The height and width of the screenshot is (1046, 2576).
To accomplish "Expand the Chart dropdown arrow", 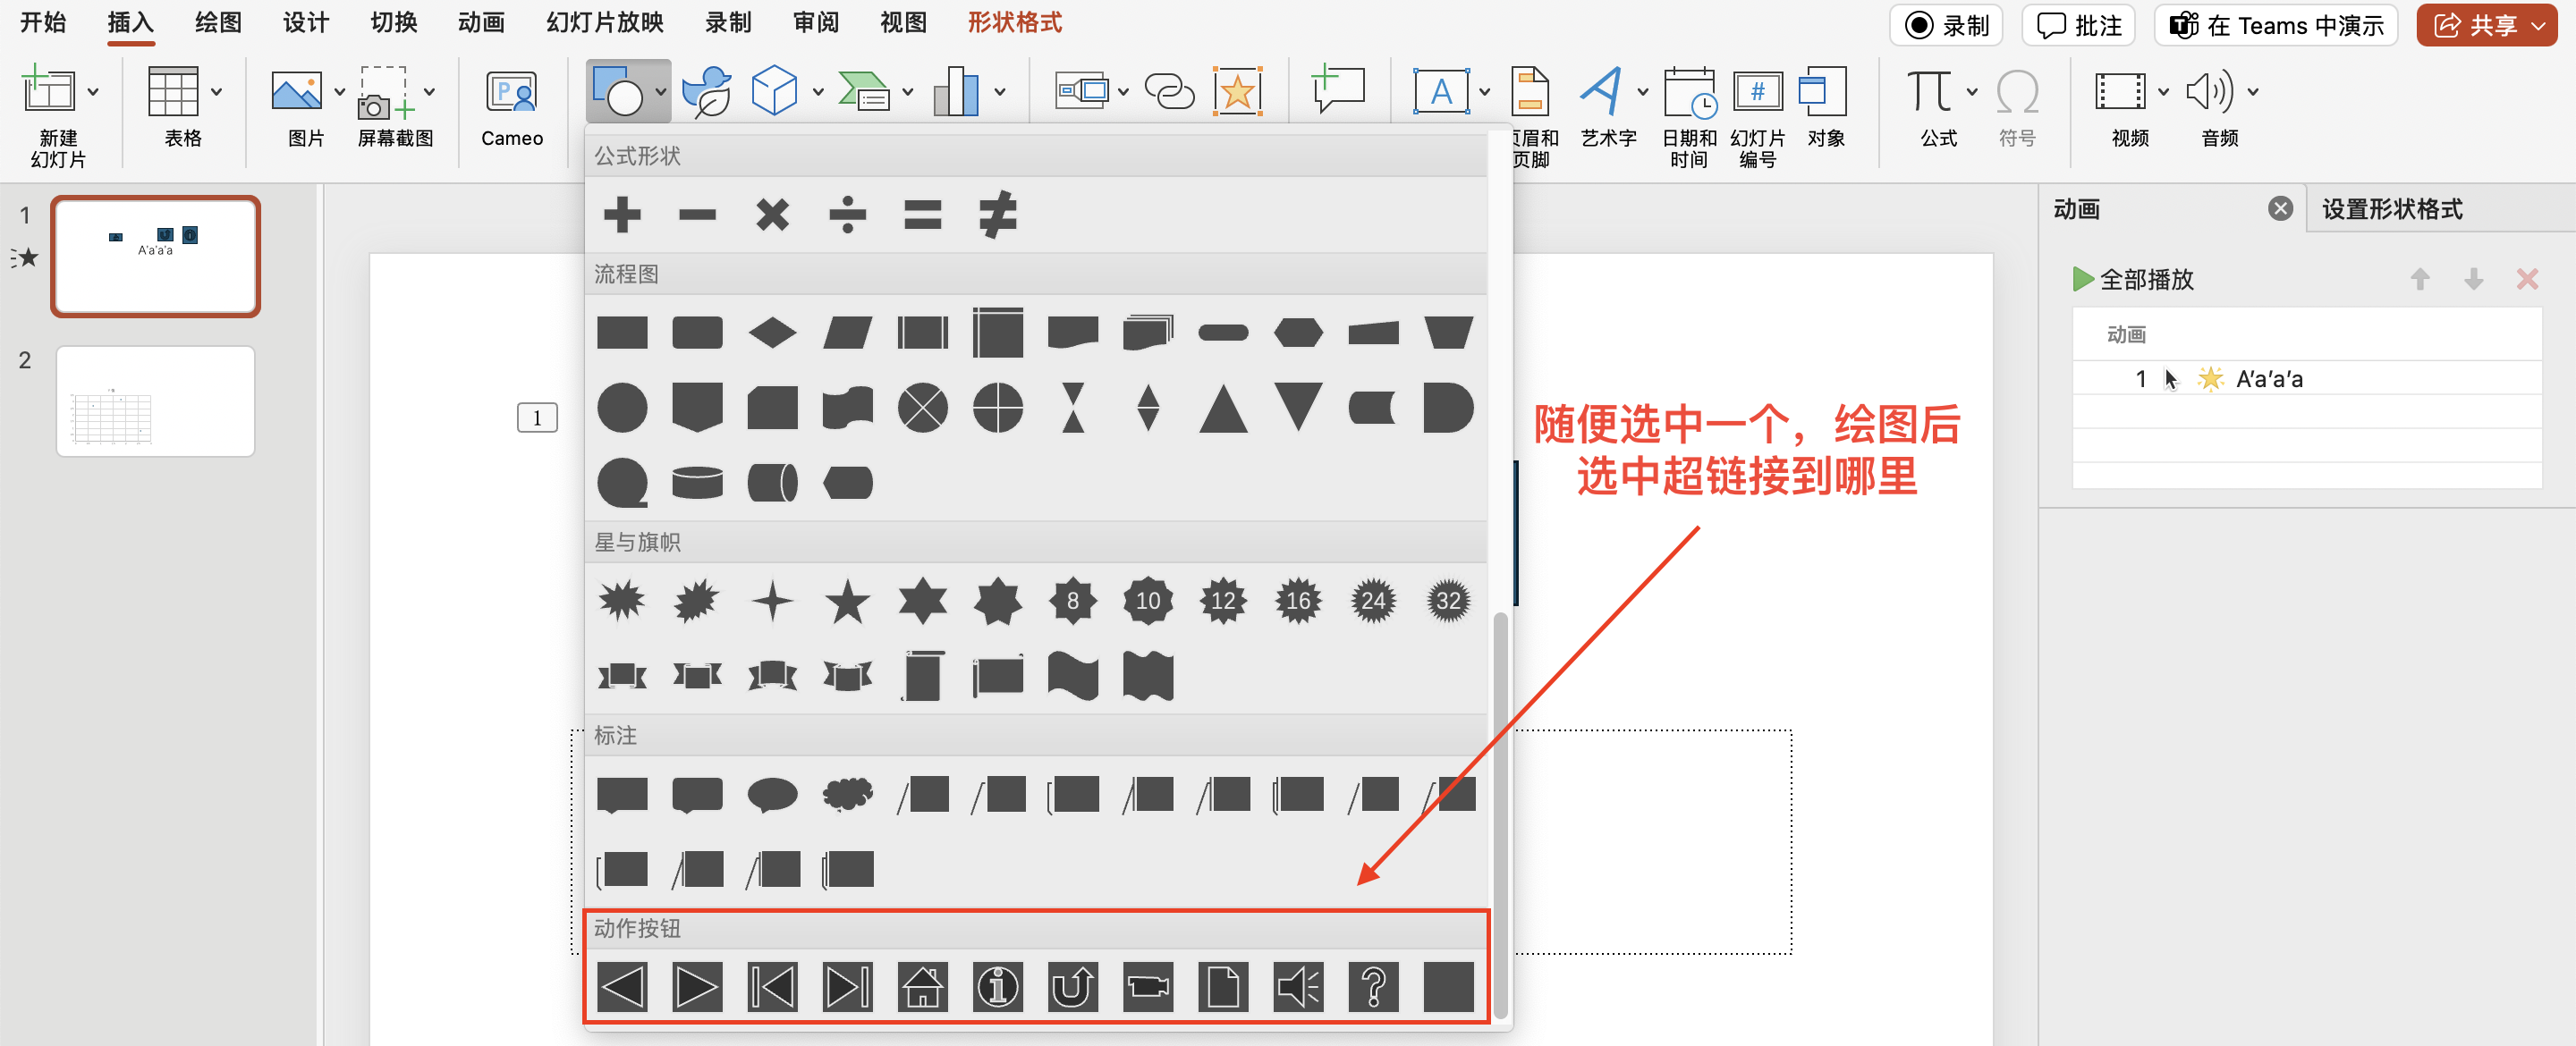I will (x=998, y=92).
